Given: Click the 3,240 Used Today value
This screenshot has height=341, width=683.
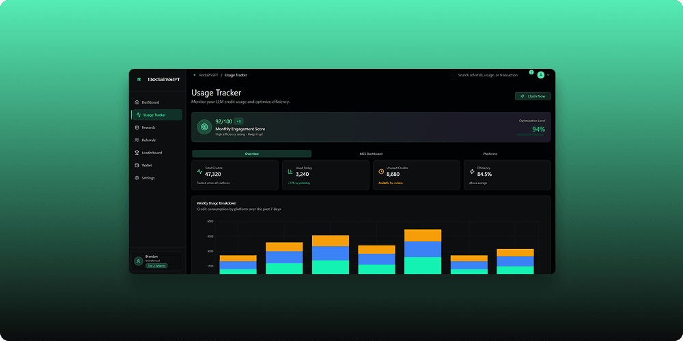Looking at the screenshot, I should 302,174.
